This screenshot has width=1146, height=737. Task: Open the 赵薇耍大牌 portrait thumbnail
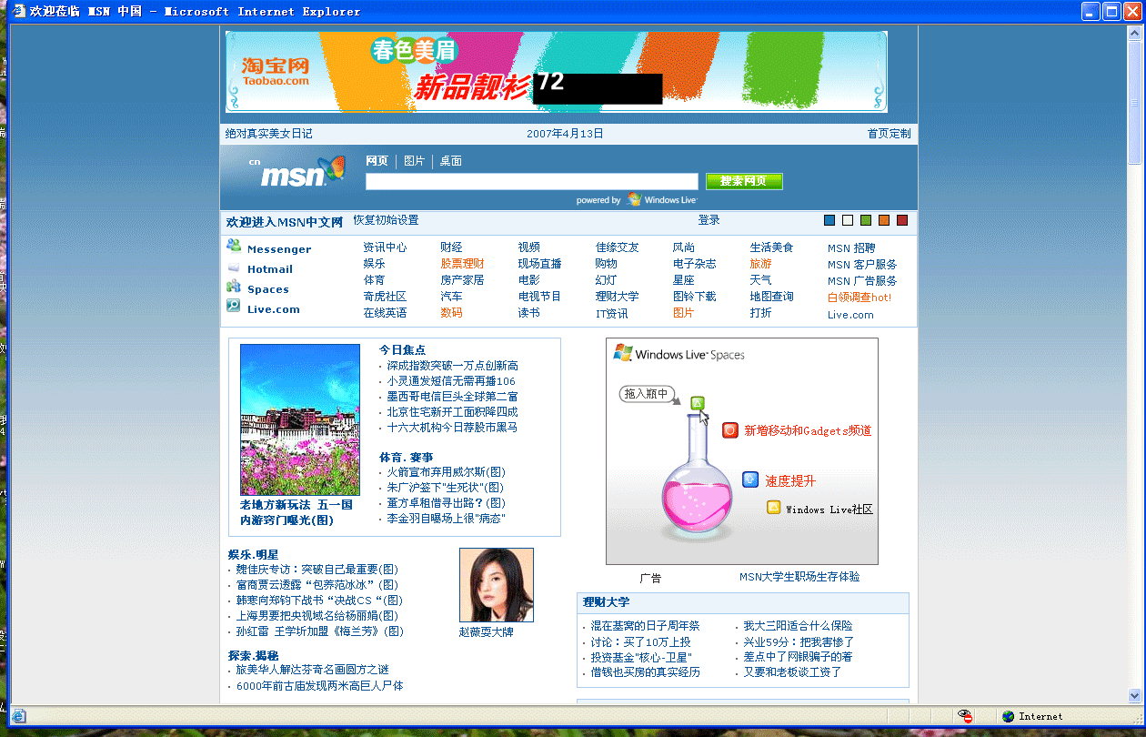click(x=497, y=585)
